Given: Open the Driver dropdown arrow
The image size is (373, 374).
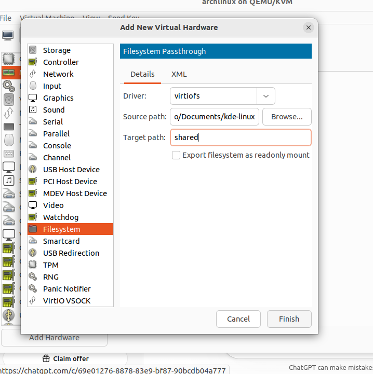Looking at the screenshot, I should [x=265, y=96].
